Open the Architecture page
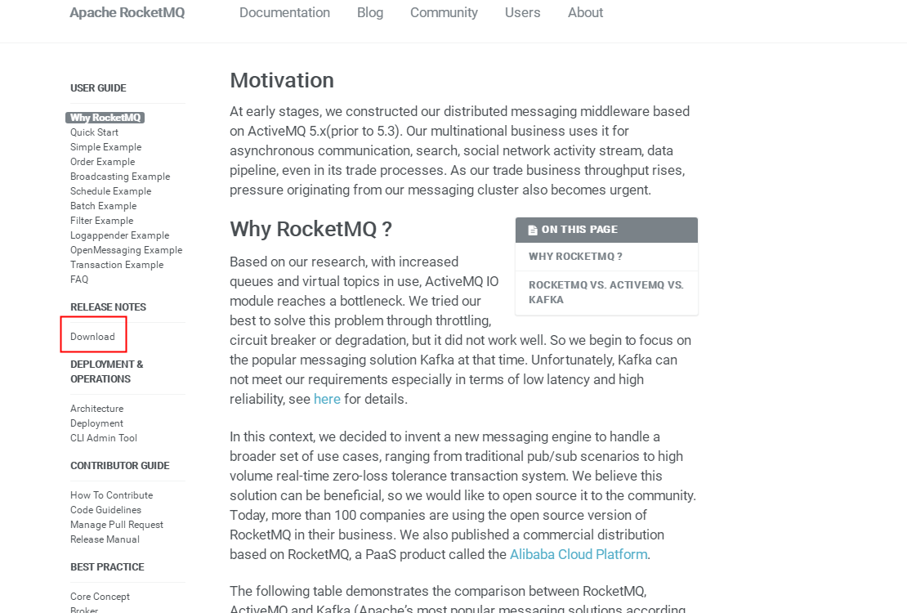The height and width of the screenshot is (613, 907). point(96,409)
